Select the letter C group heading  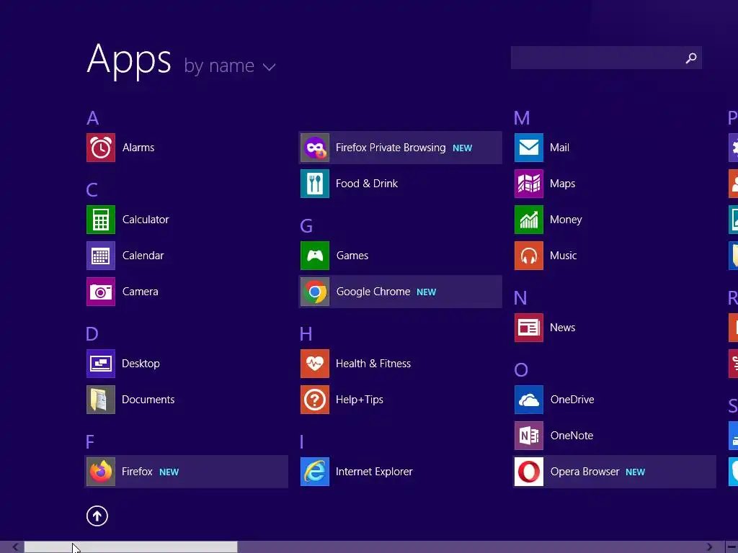coord(92,190)
